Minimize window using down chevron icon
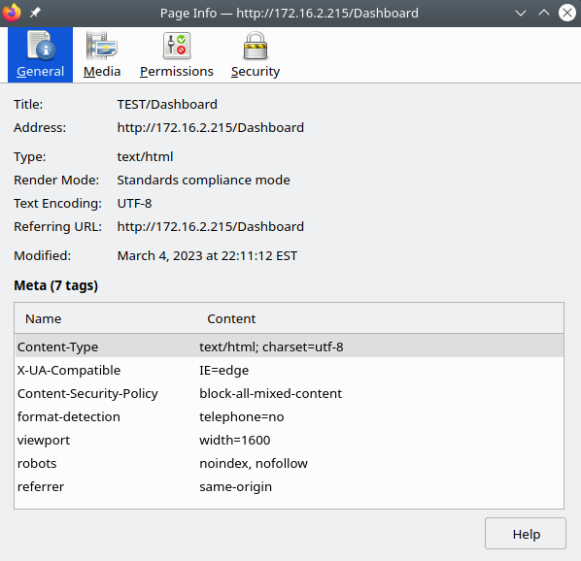Image resolution: width=581 pixels, height=561 pixels. click(x=521, y=14)
